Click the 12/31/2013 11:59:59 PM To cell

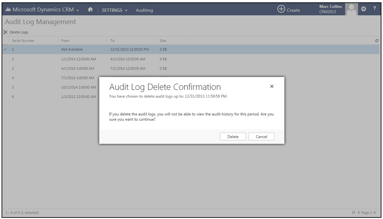click(129, 49)
